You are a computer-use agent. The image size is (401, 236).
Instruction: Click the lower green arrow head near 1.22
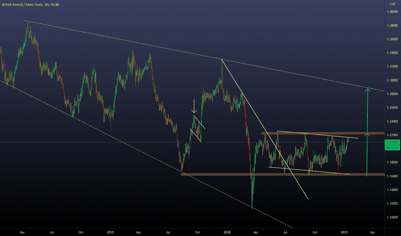[x=367, y=134]
